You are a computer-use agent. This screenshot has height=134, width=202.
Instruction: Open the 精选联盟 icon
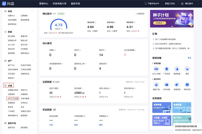click(177, 69)
